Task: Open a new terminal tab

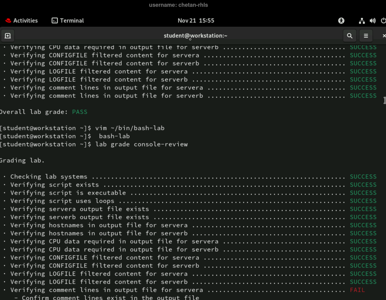Action: coord(8,36)
